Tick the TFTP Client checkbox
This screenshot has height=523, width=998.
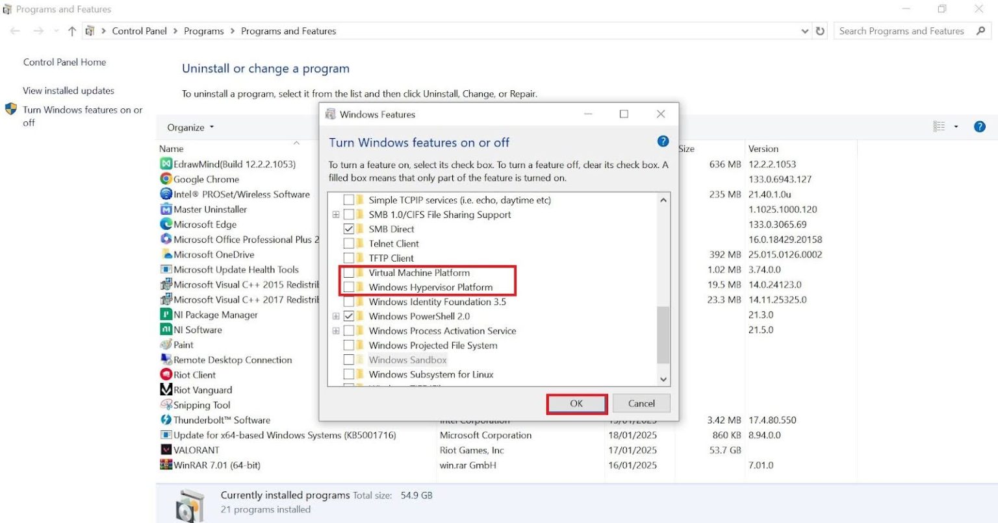[349, 258]
